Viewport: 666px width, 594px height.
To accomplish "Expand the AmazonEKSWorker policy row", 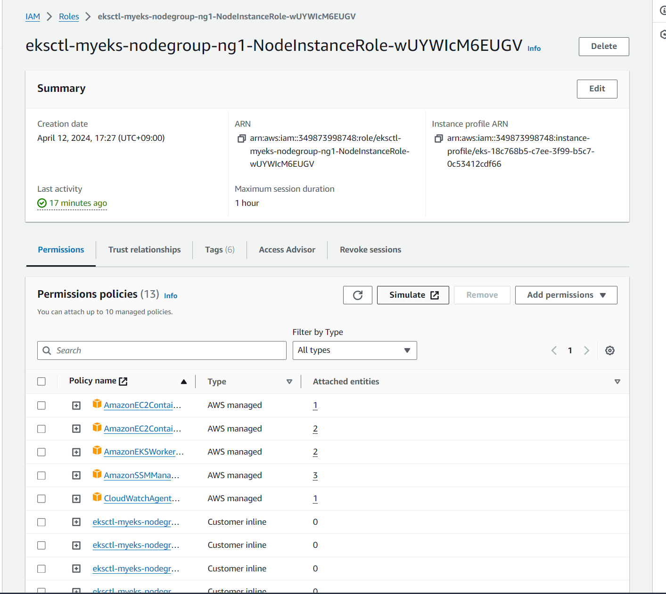I will click(76, 452).
